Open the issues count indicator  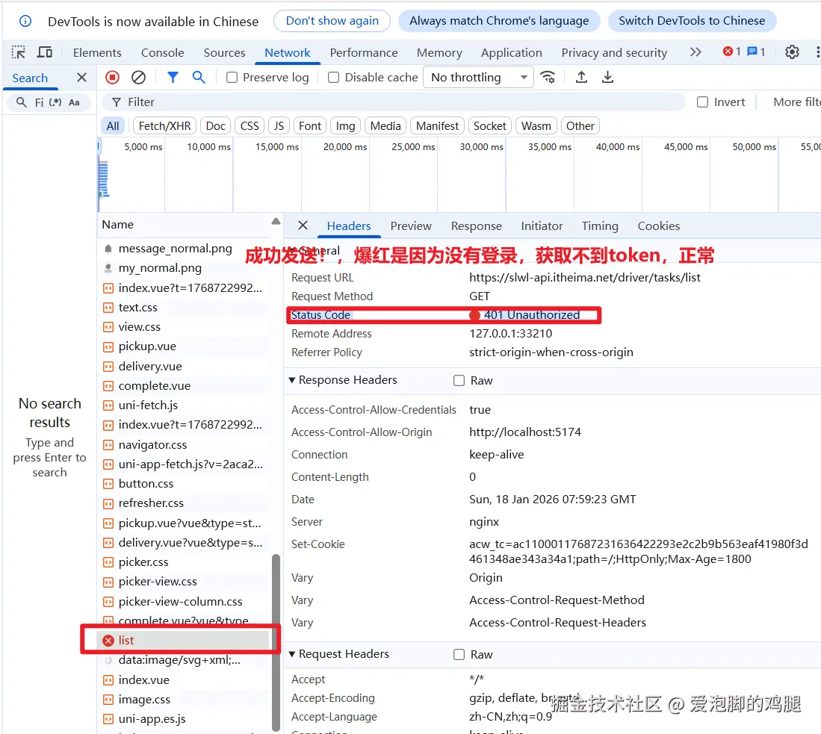(756, 52)
